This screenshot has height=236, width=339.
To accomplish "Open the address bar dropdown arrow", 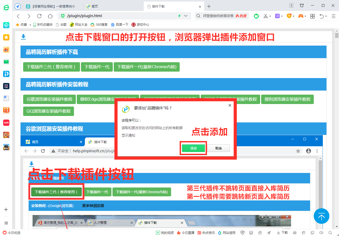I will tap(185, 16).
